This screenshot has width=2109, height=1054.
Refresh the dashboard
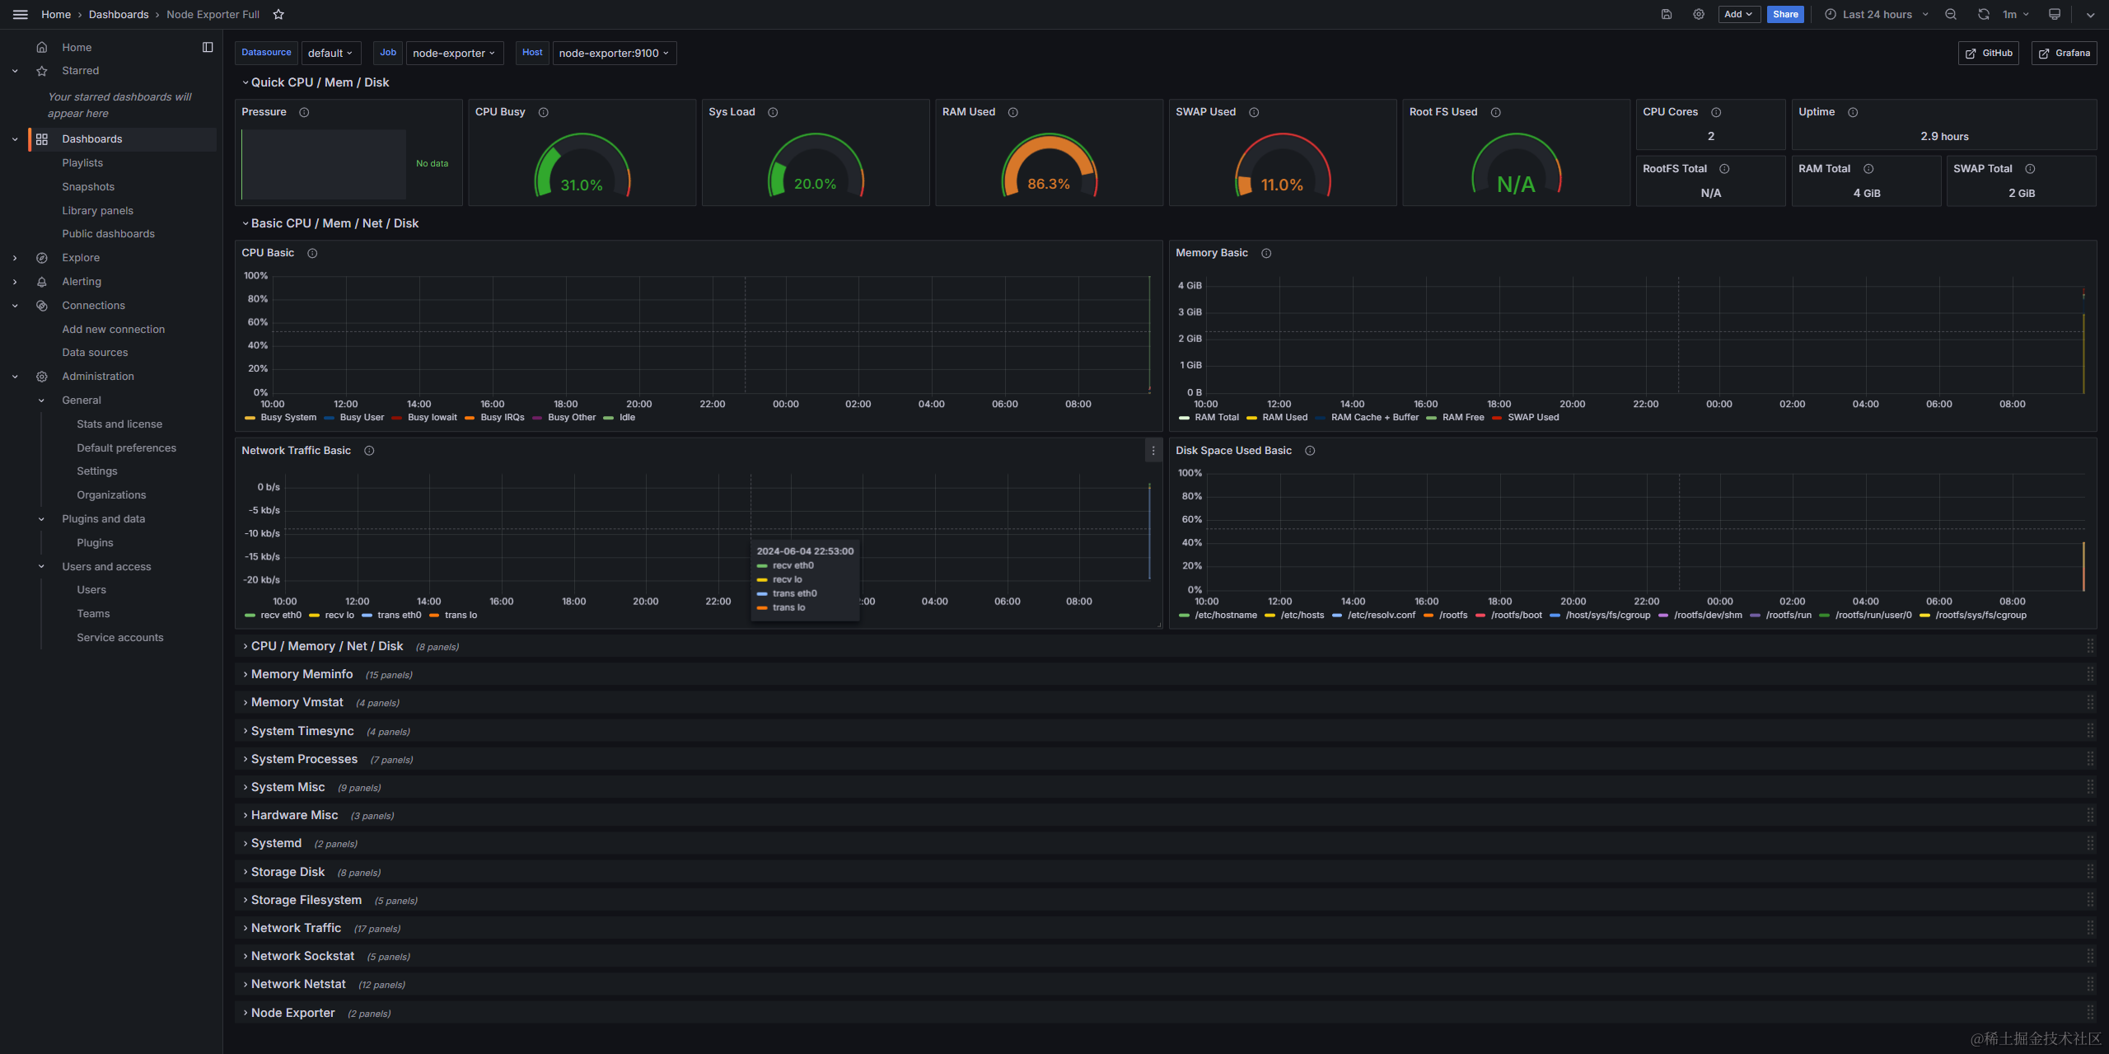point(1984,14)
